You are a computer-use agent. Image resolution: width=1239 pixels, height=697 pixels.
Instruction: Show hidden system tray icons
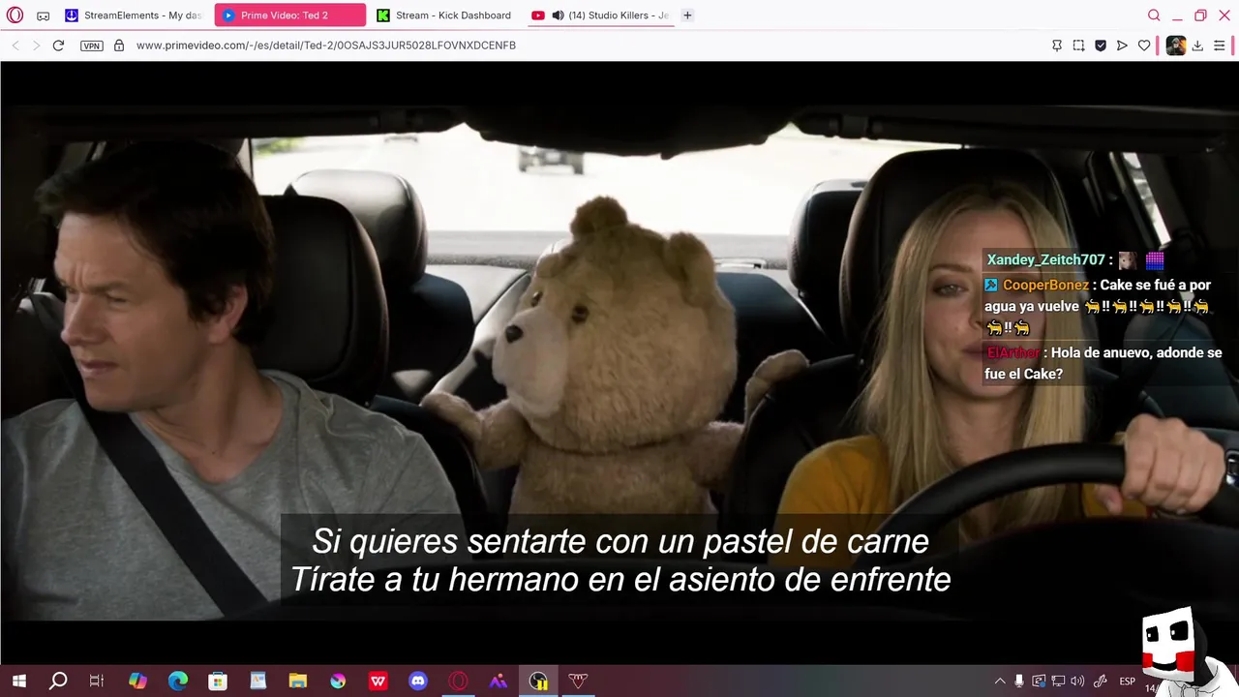pyautogui.click(x=1000, y=682)
